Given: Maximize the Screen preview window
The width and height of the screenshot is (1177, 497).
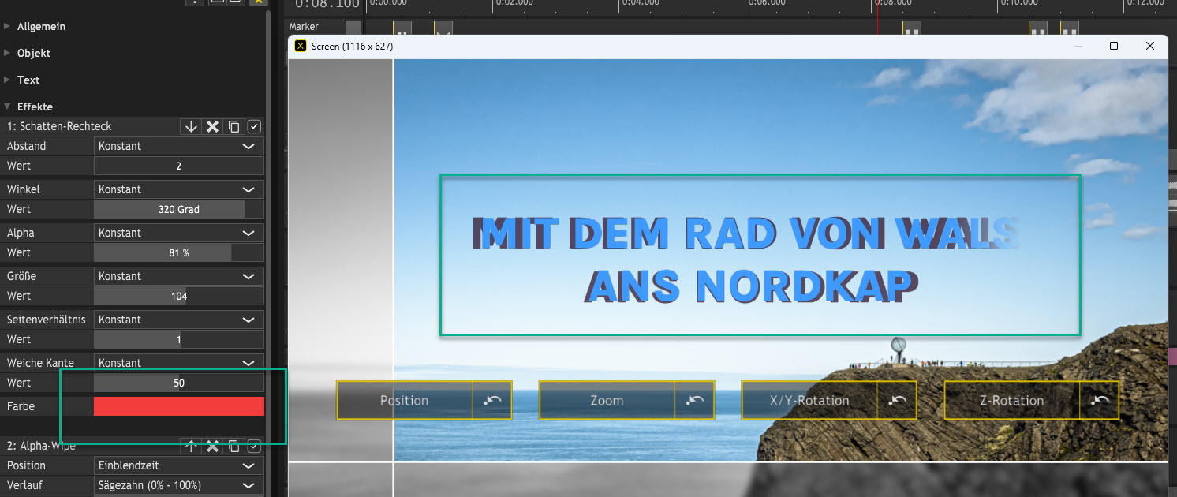Looking at the screenshot, I should click(x=1114, y=46).
